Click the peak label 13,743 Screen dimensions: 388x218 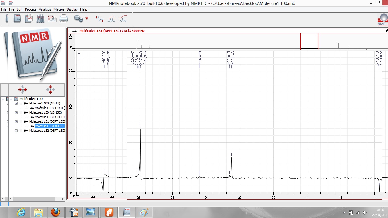coord(377,56)
